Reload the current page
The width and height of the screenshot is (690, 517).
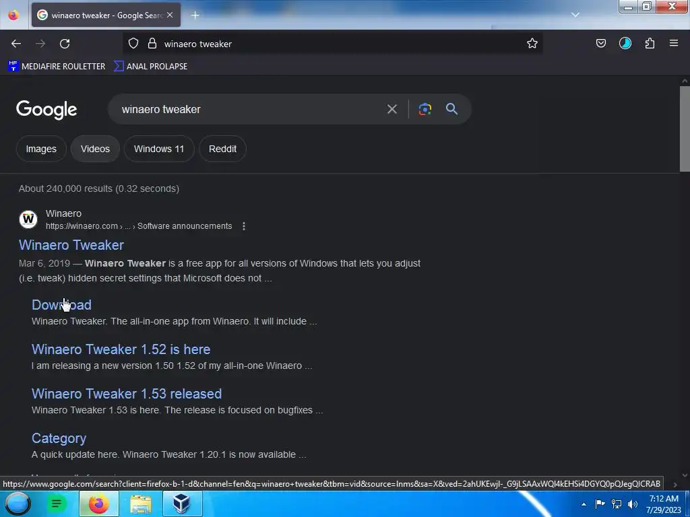65,44
